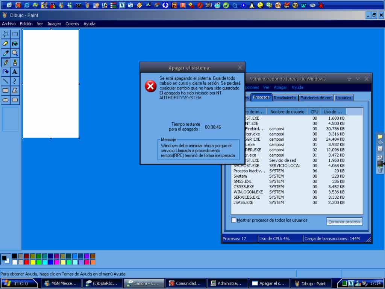
Task: Select the Eraser tool in Paint
Action: pyautogui.click(x=6, y=44)
